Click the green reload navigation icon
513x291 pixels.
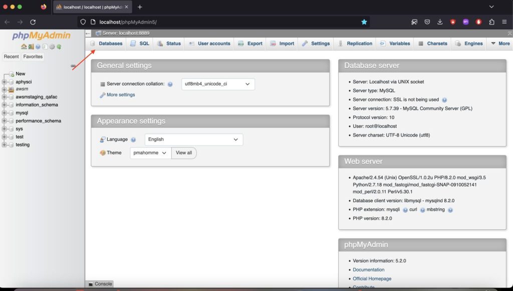tap(59, 47)
